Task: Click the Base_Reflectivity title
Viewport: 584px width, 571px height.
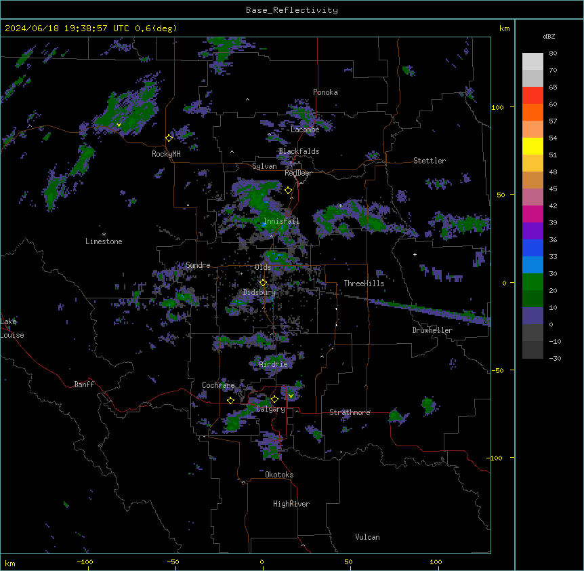Action: point(292,10)
